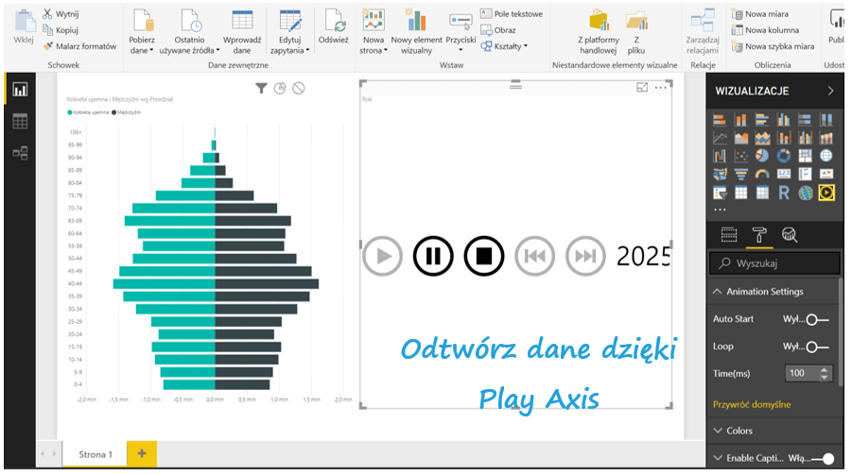Toggle the Auto Start switch
This screenshot has width=852, height=475.
[817, 319]
